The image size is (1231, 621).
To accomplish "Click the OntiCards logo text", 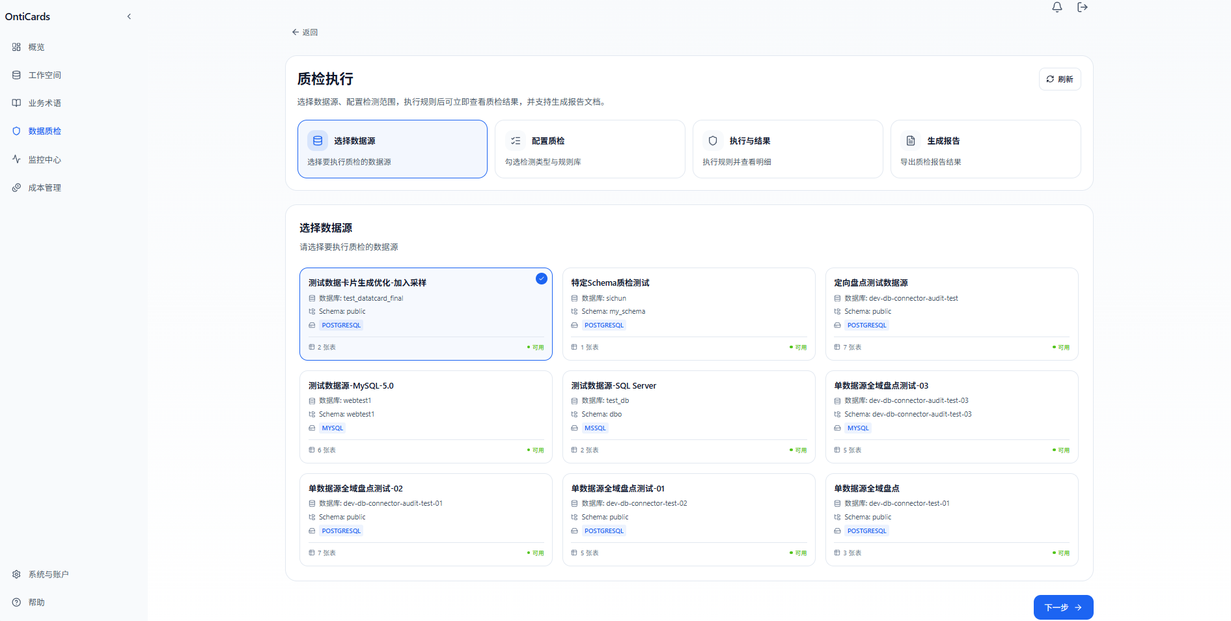I will [27, 17].
